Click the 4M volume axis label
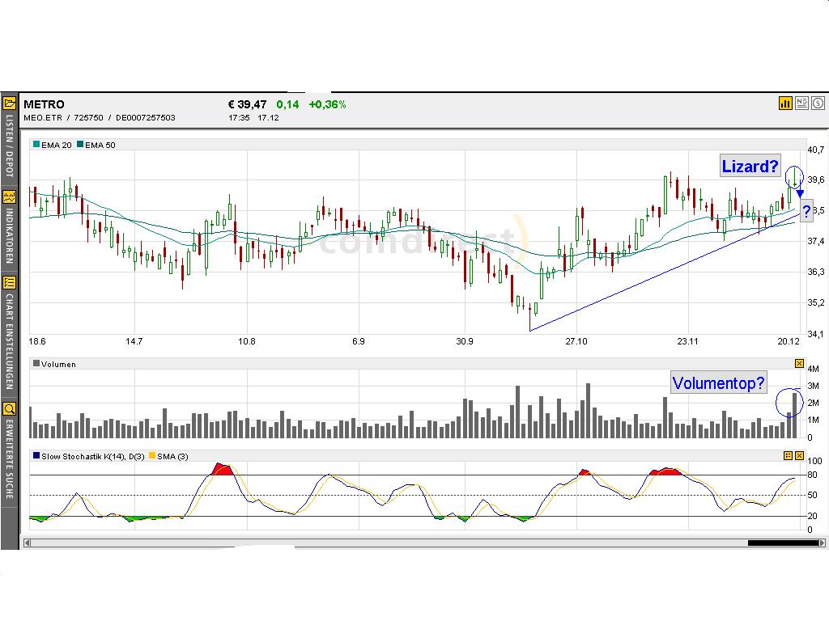This screenshot has width=829, height=621. (x=813, y=369)
